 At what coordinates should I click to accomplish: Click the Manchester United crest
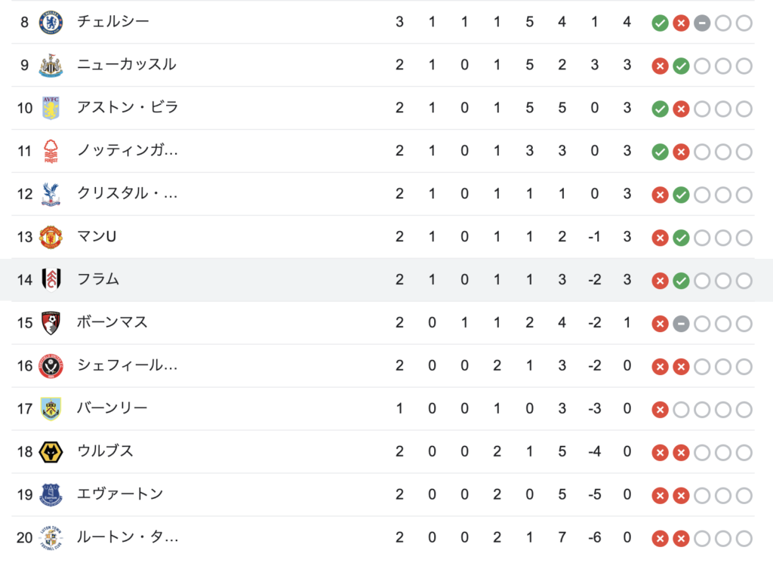point(51,237)
